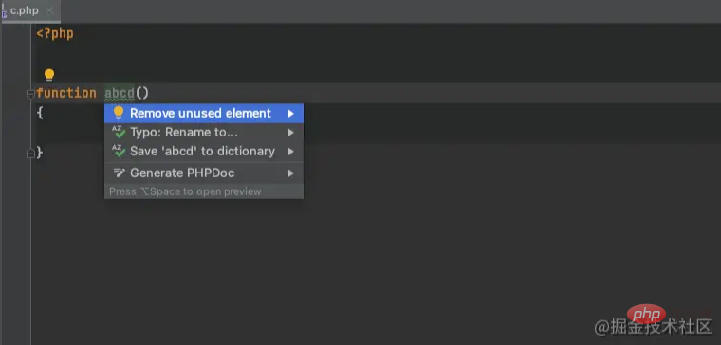Open submenu arrow for Save 'abcd' to dictionary
The width and height of the screenshot is (721, 345).
point(290,151)
